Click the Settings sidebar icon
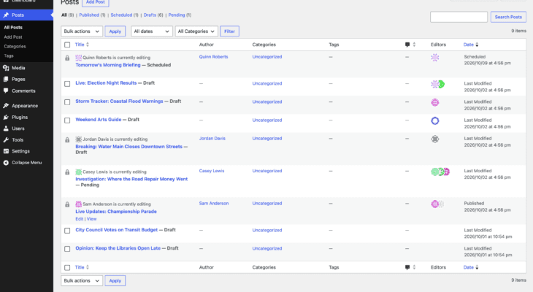 tap(6, 151)
